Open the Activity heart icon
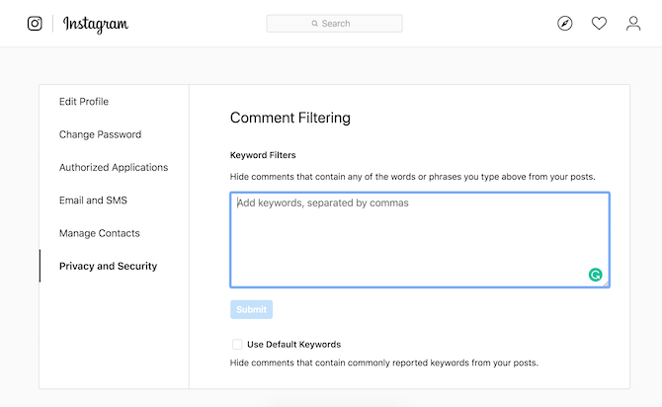662x407 pixels. pos(599,24)
